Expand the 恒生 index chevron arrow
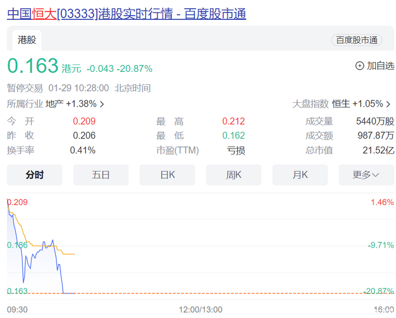396x318 pixels. click(x=389, y=104)
